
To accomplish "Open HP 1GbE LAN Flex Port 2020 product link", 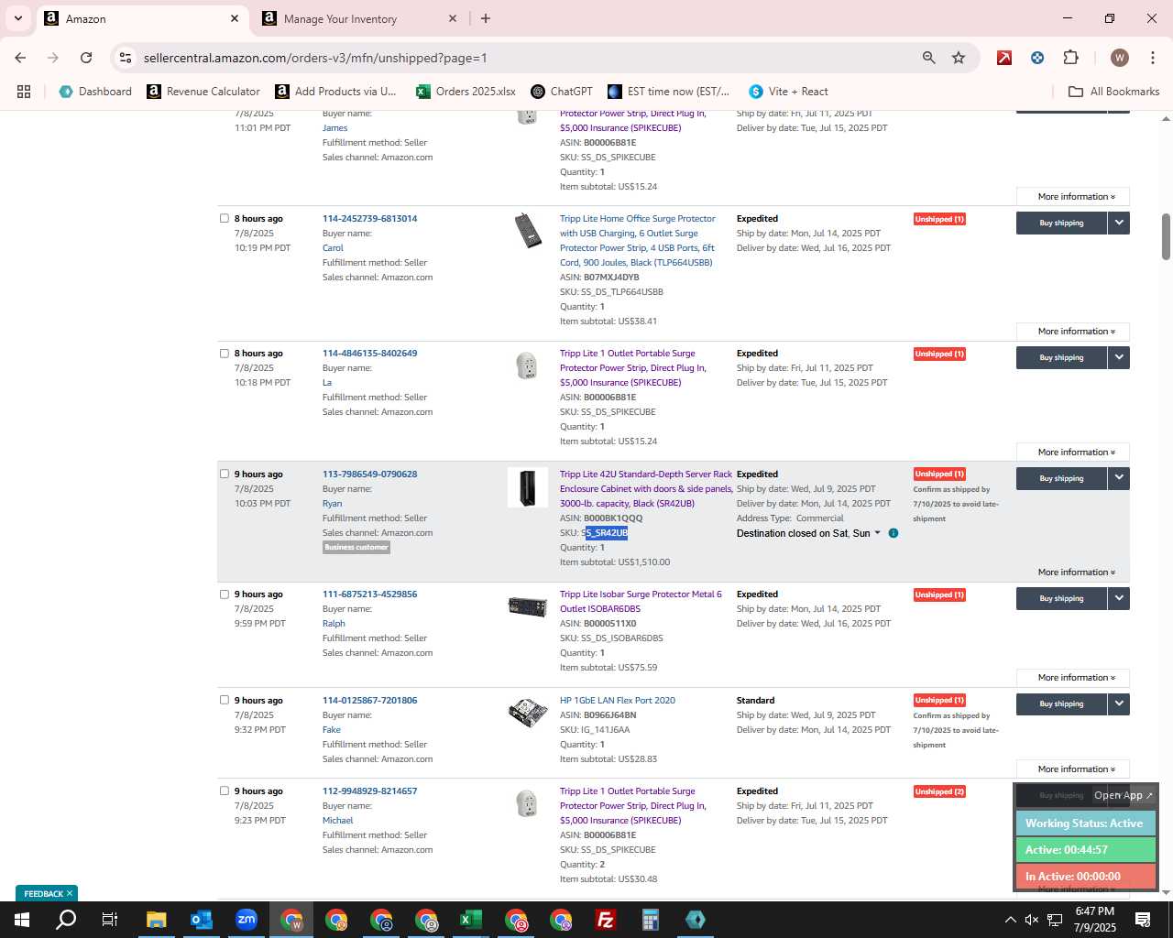I will point(617,701).
